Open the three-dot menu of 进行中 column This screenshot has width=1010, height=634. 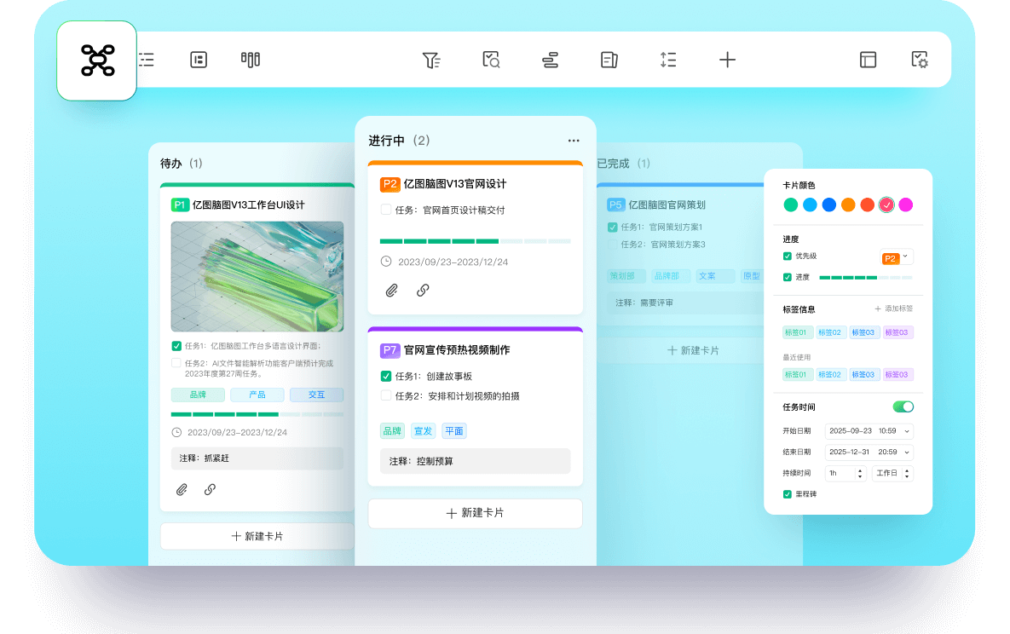coord(574,141)
